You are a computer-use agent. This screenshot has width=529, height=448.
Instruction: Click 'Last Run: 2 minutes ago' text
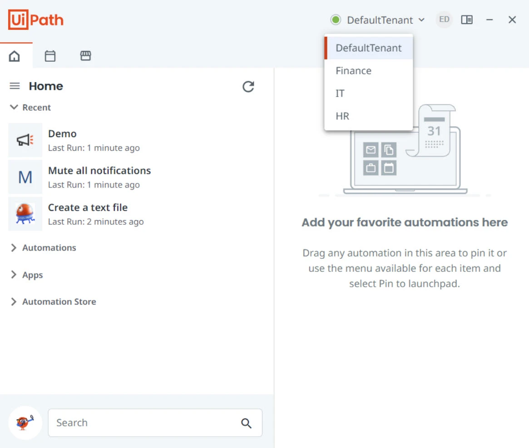(96, 222)
